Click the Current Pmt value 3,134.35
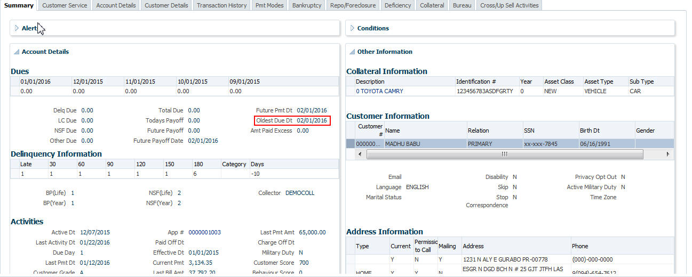 [x=200, y=263]
